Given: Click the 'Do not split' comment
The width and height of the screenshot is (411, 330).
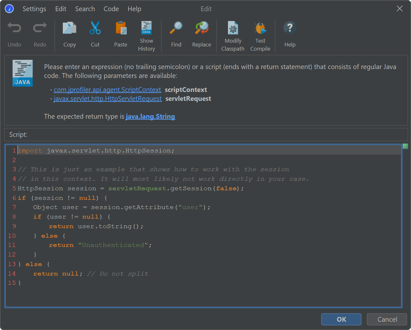Looking at the screenshot, I should point(118,274).
